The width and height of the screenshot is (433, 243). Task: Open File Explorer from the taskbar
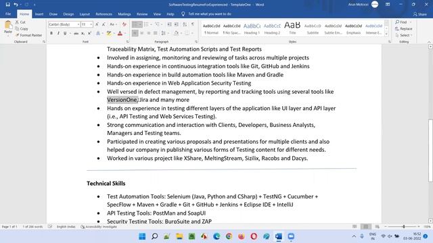click(x=179, y=236)
